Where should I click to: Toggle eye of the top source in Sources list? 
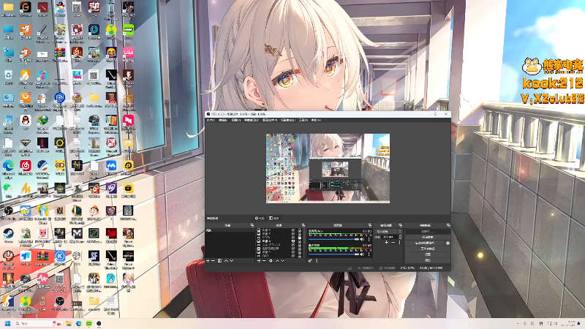tap(293, 230)
